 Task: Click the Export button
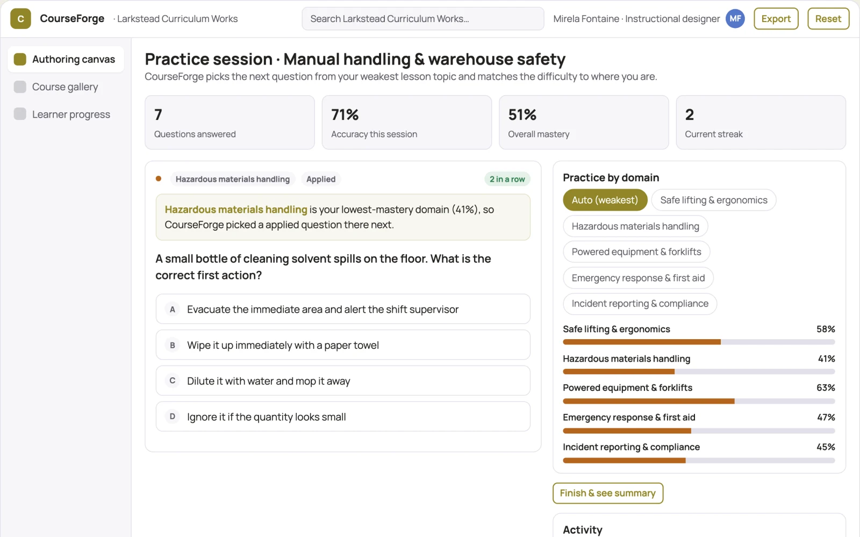[776, 19]
